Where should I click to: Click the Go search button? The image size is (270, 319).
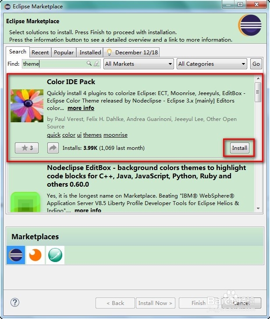256,64
